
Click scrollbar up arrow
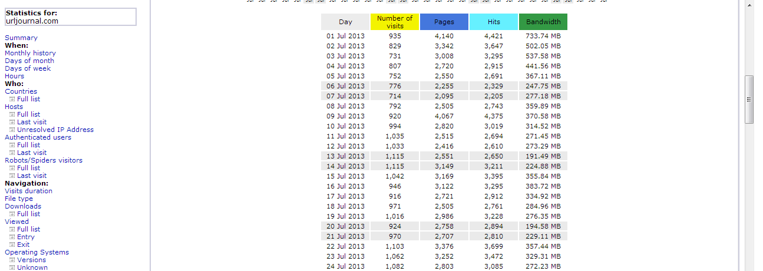tap(749, 6)
